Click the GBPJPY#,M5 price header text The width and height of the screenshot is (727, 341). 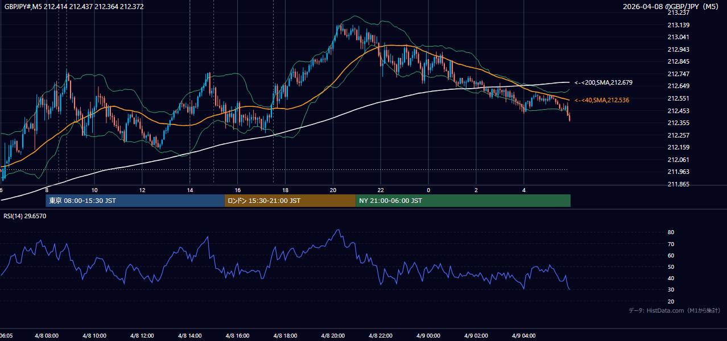[x=74, y=6]
